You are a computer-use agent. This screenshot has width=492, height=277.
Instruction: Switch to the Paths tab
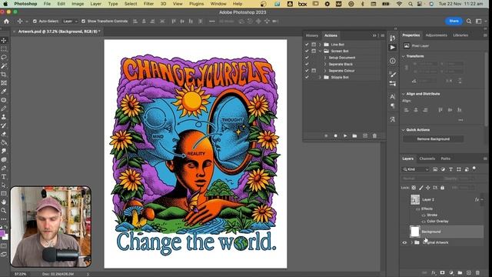coord(446,159)
